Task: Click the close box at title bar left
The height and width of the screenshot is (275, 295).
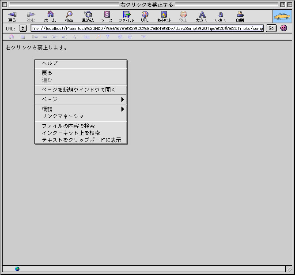Action: coord(5,4)
